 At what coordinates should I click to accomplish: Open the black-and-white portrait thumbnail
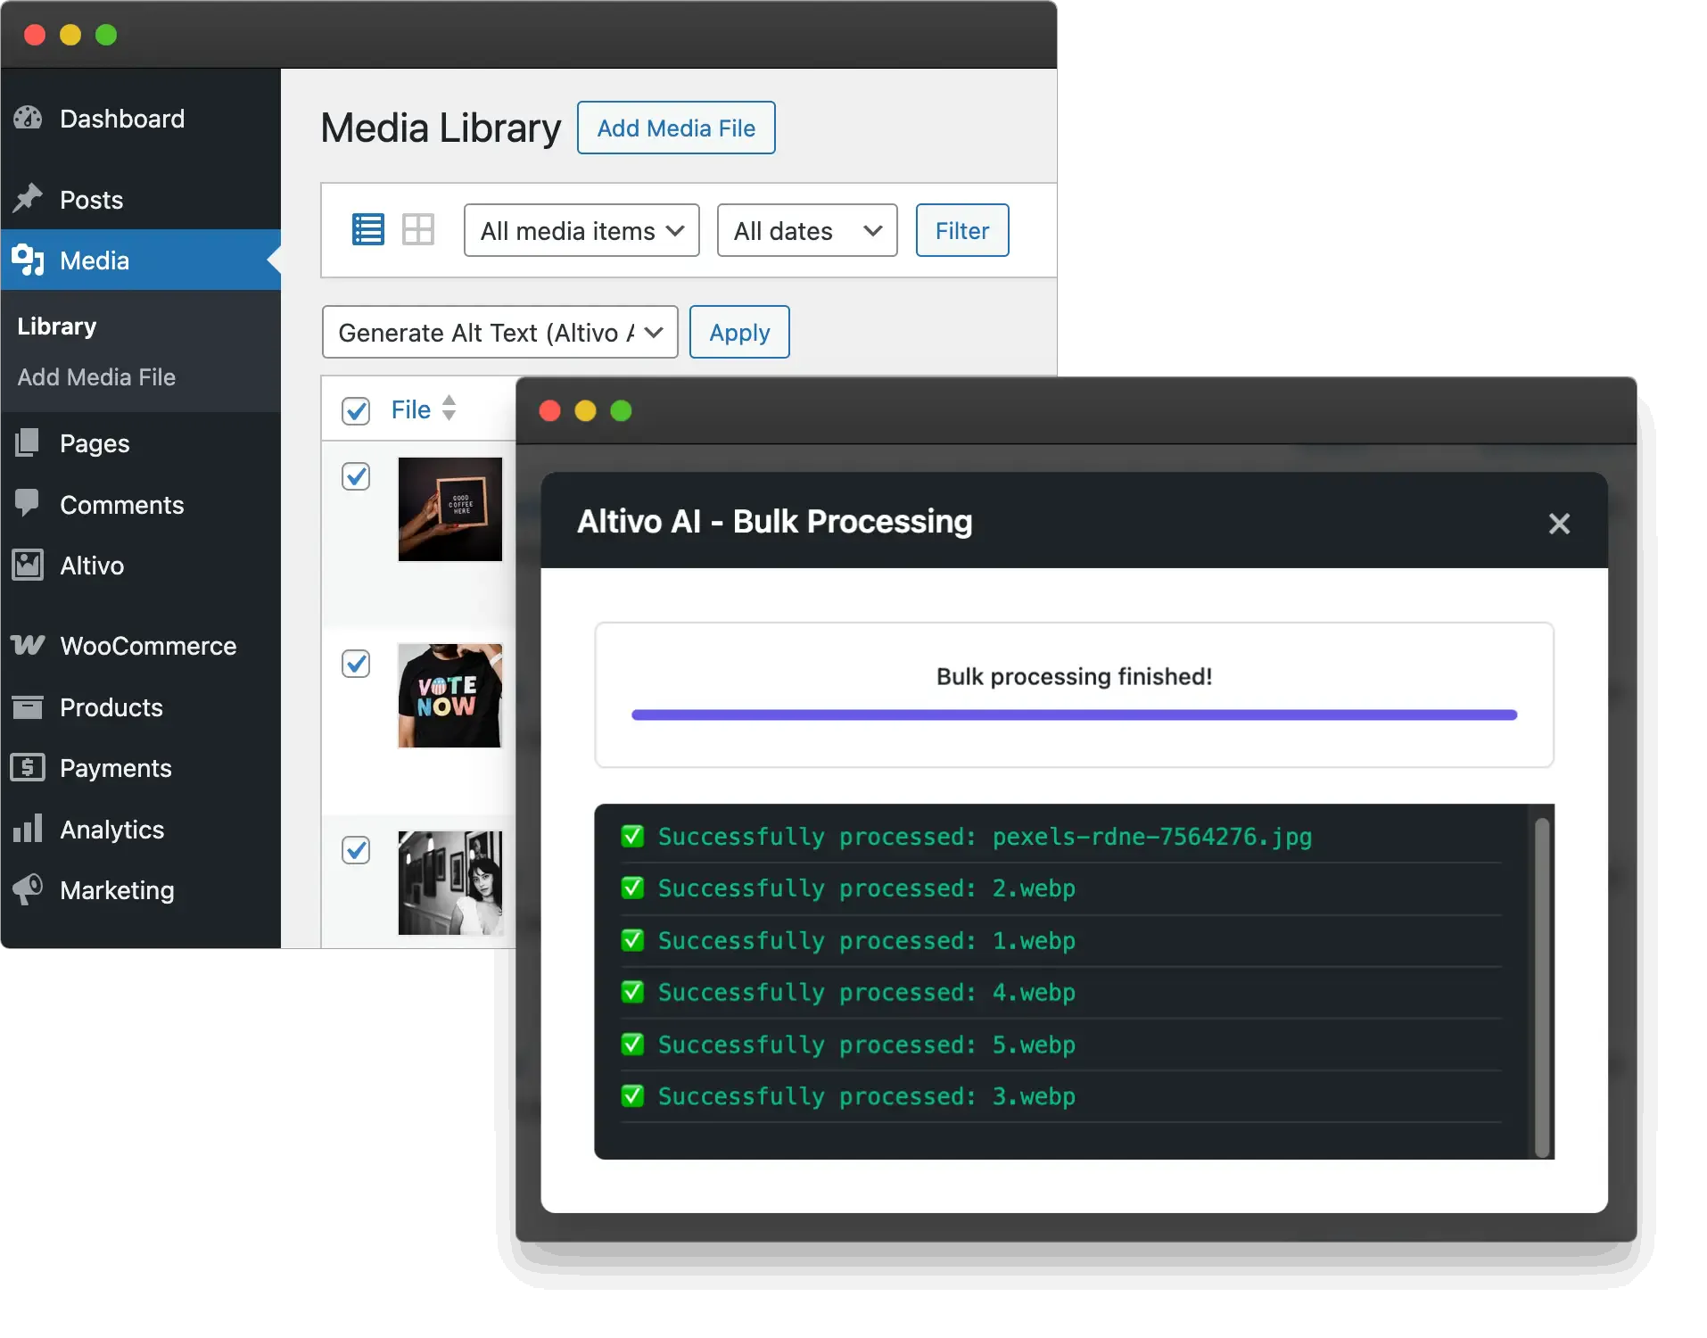coord(450,883)
